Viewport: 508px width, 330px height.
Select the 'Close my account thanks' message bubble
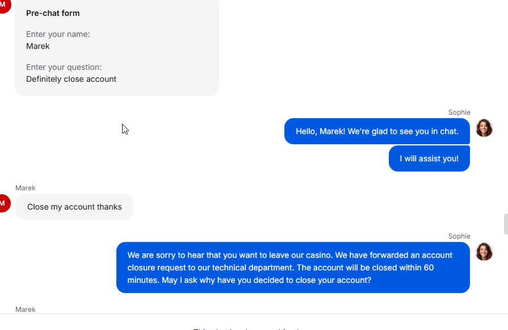click(x=74, y=207)
